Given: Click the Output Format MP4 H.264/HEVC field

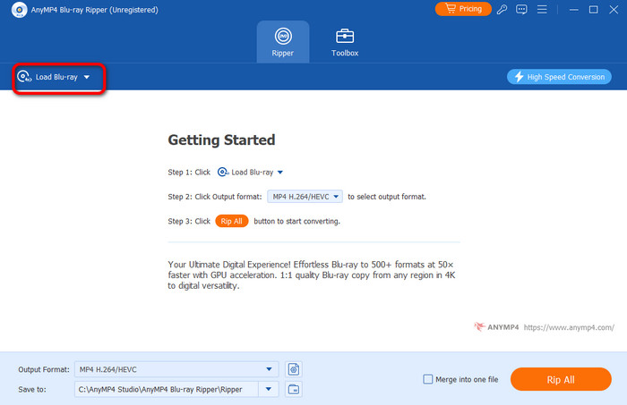Looking at the screenshot, I should (x=176, y=369).
